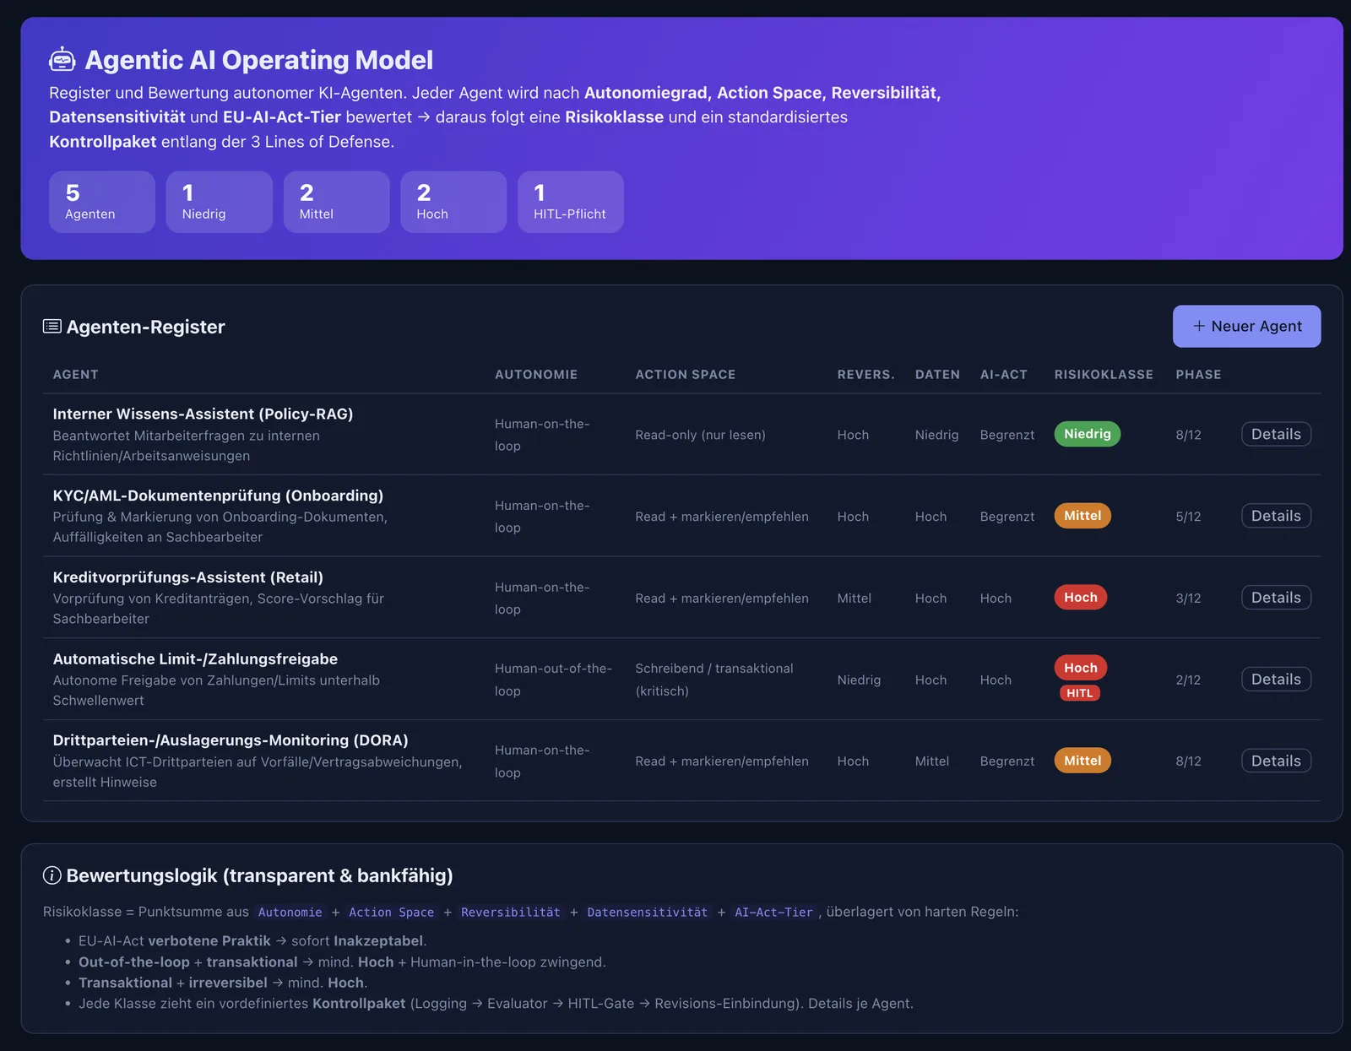Click the plus icon in Neuer Agent button
Image resolution: width=1351 pixels, height=1051 pixels.
pos(1199,326)
